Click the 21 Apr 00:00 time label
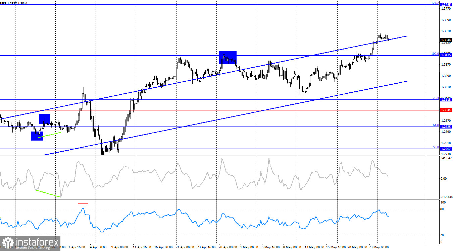This screenshot has height=251, width=453. click(x=186, y=248)
